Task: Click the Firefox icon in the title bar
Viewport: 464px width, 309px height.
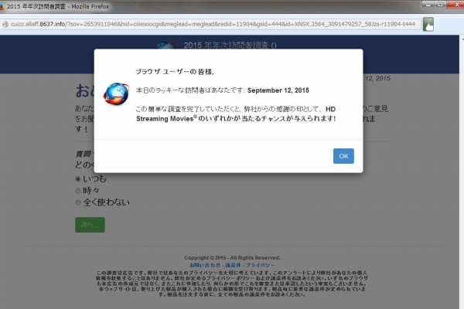Action: click(x=2, y=6)
